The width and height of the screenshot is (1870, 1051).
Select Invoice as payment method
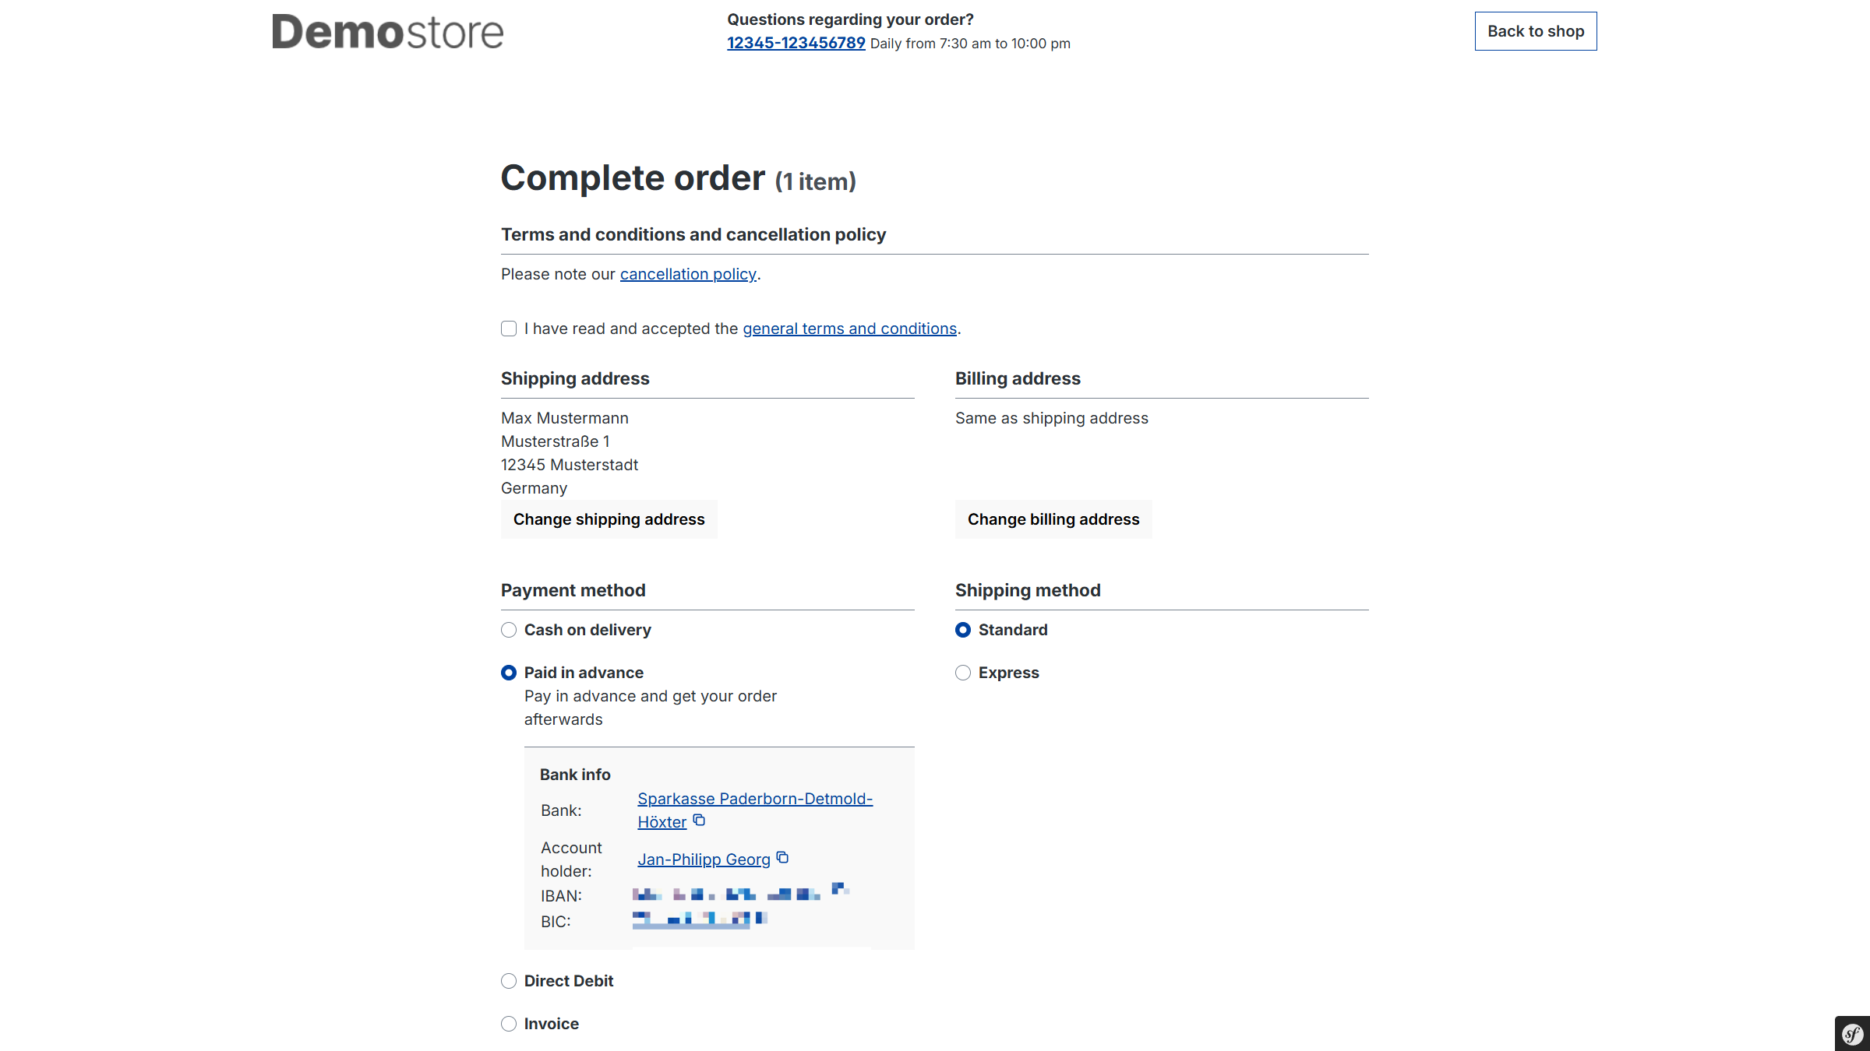pos(509,1024)
